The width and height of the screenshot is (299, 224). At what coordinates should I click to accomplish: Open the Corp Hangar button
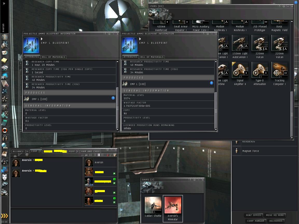256,221
